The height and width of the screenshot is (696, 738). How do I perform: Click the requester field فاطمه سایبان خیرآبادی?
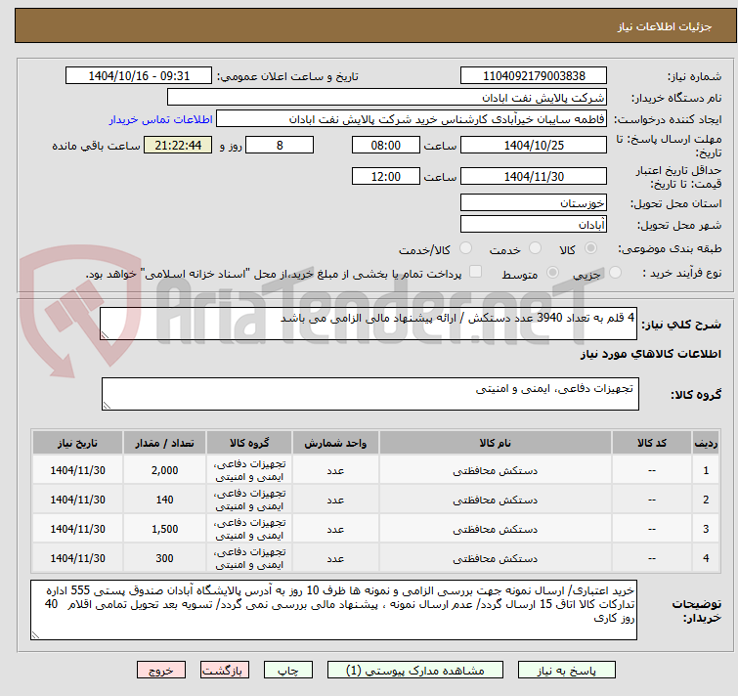click(x=412, y=119)
